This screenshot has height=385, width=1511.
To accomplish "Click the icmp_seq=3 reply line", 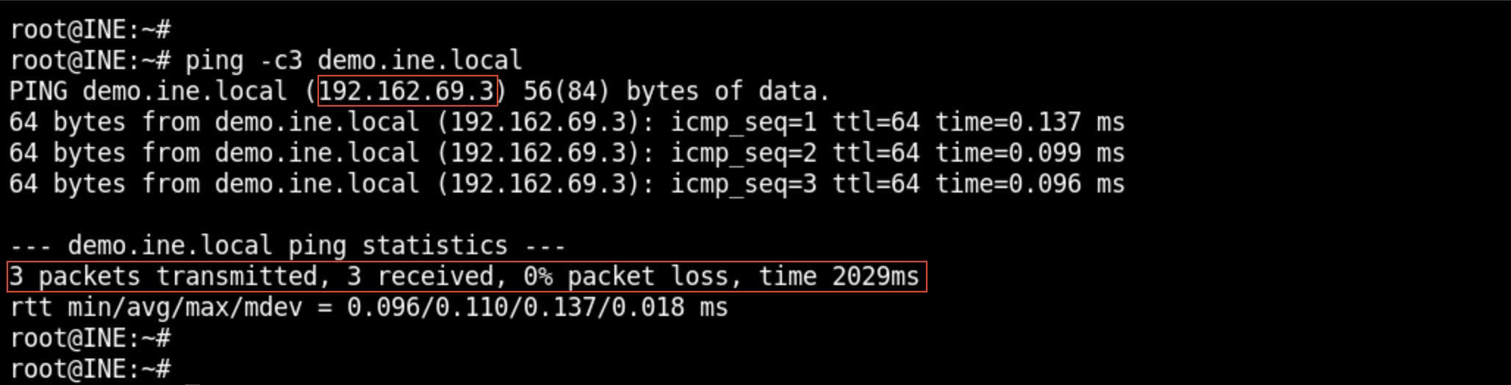I will (x=566, y=184).
